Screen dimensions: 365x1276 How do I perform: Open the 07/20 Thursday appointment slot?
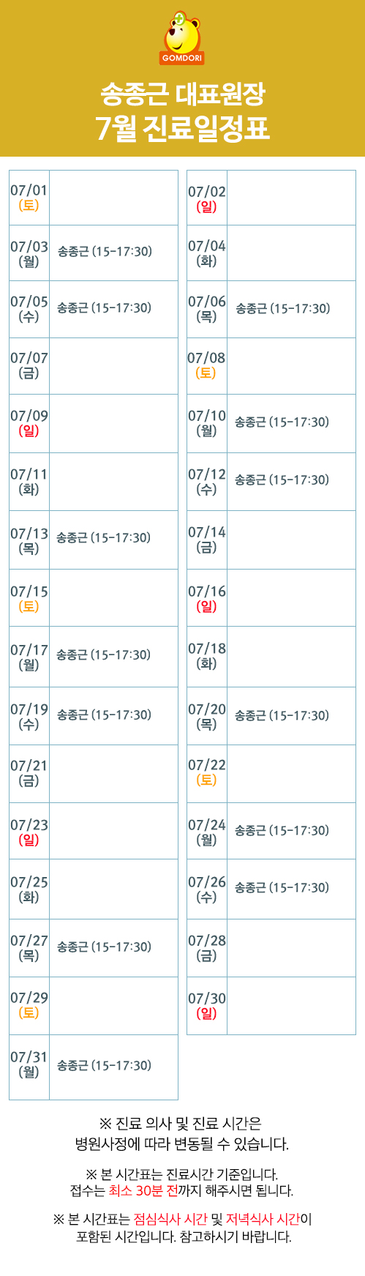282,716
